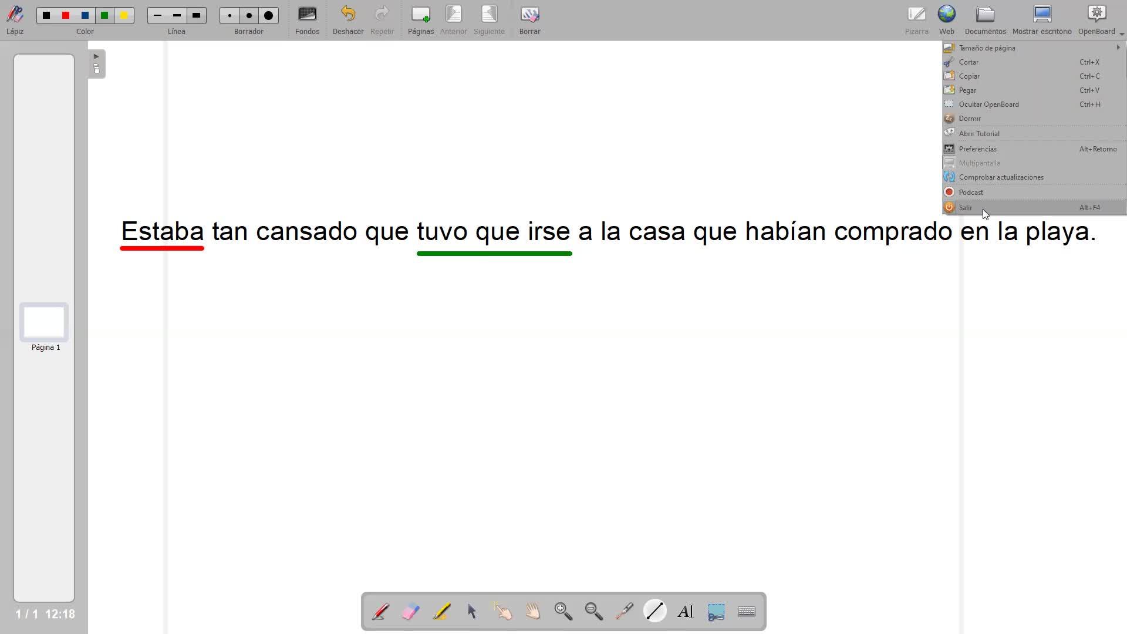Image resolution: width=1127 pixels, height=634 pixels.
Task: Select the yellow highlighter tool
Action: (x=441, y=612)
